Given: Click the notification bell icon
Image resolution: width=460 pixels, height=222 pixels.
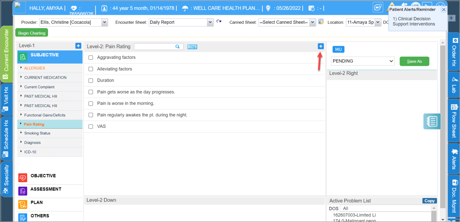Looking at the screenshot, I should click(x=404, y=4).
